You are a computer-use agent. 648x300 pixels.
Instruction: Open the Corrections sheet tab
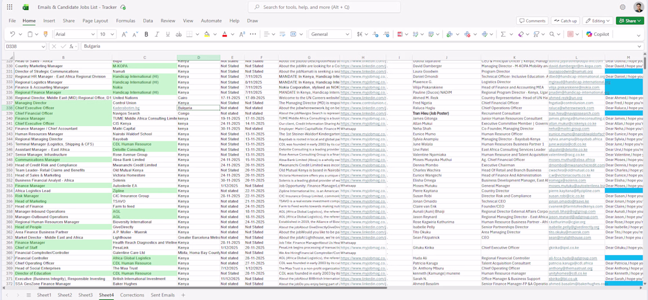(132, 295)
